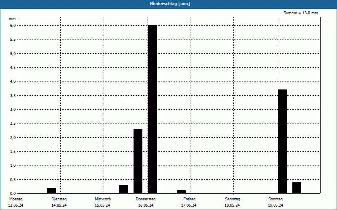Click the date '16.05.24'

click(x=146, y=205)
